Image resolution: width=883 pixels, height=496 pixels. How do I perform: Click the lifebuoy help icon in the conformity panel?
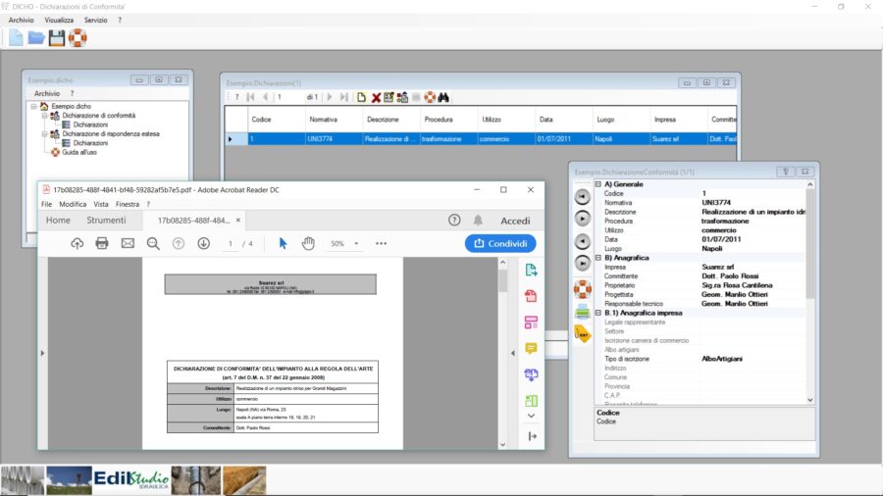tap(583, 288)
